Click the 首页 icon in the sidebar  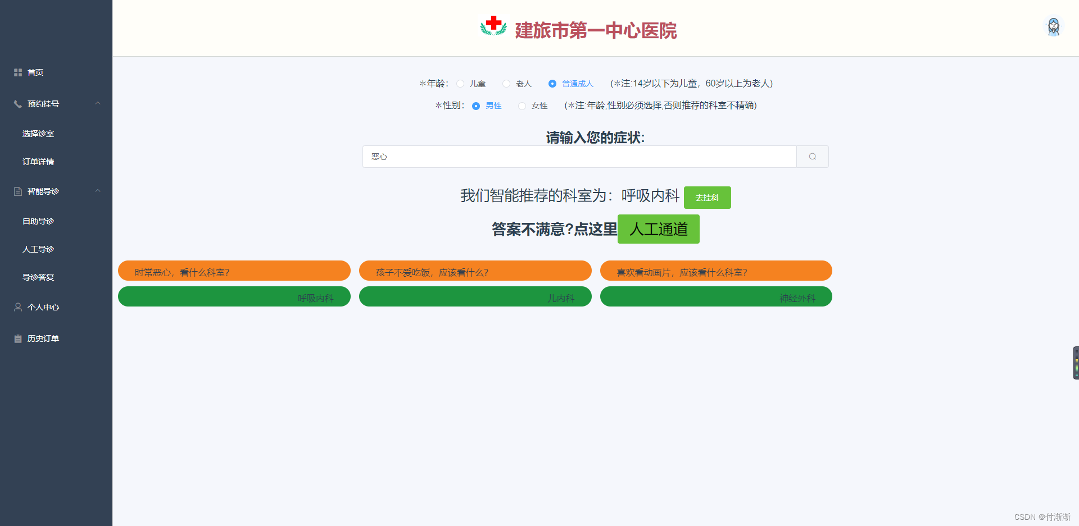pyautogui.click(x=17, y=72)
